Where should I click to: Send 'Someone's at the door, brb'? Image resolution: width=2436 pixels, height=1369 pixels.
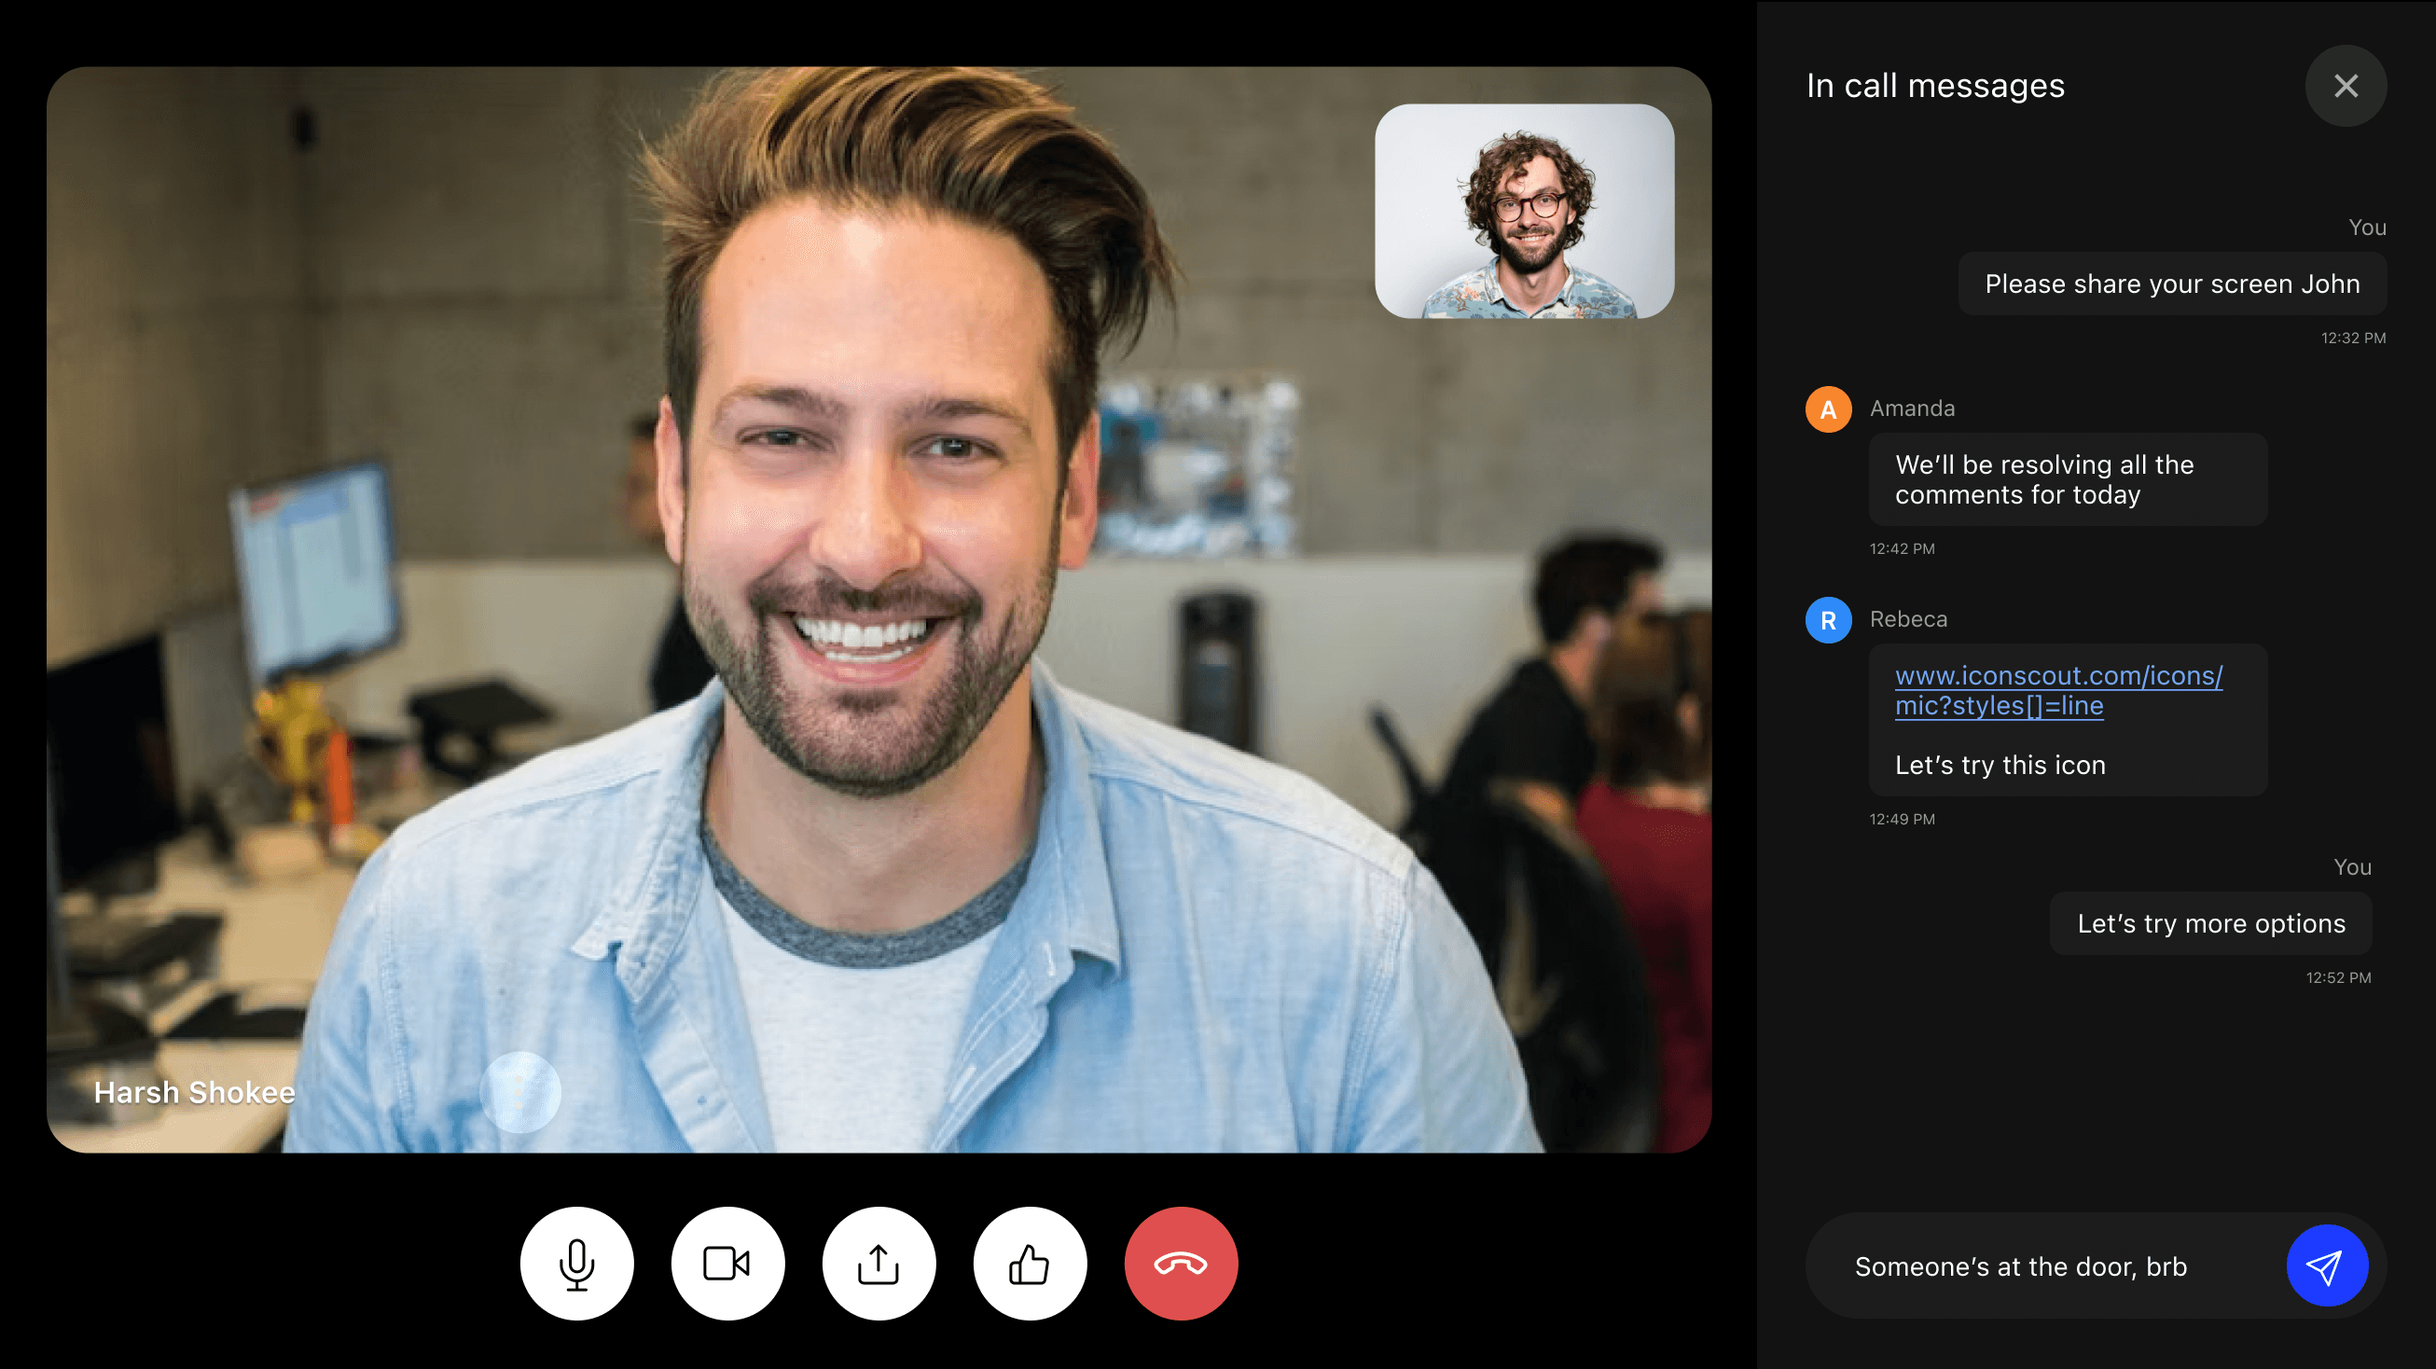pyautogui.click(x=2329, y=1265)
